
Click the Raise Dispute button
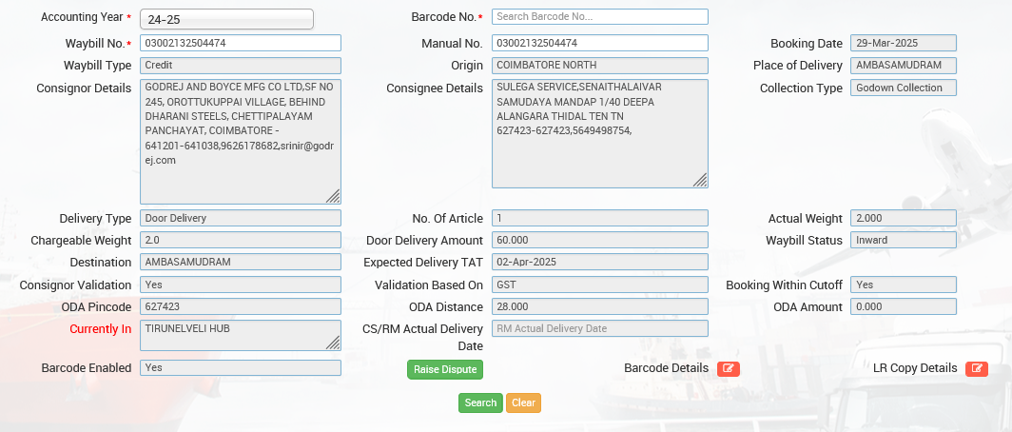pyautogui.click(x=444, y=369)
